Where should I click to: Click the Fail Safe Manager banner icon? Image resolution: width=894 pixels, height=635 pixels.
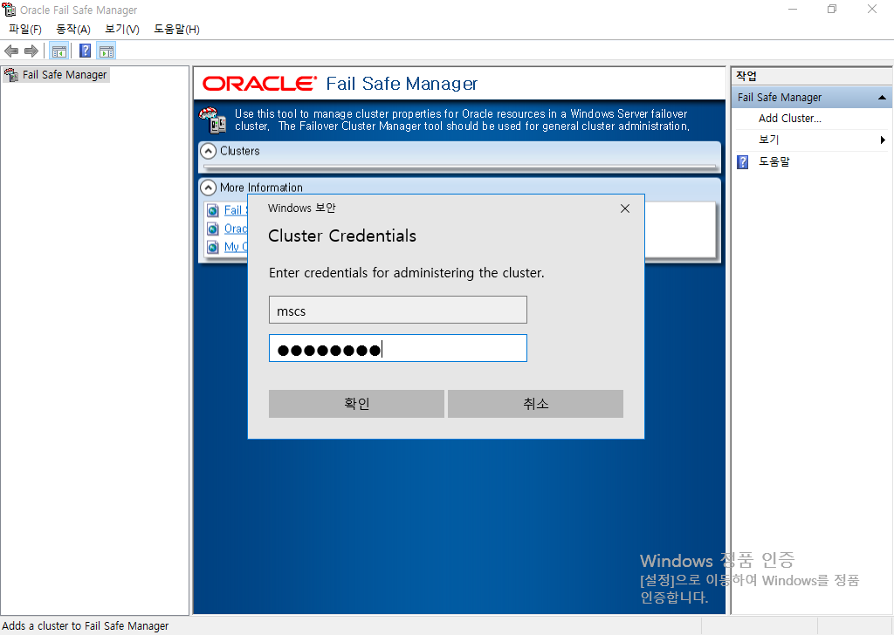[x=212, y=119]
